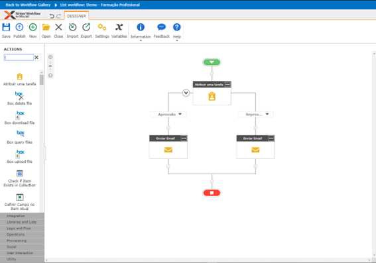Click the Feedback speech bubble icon

[161, 27]
